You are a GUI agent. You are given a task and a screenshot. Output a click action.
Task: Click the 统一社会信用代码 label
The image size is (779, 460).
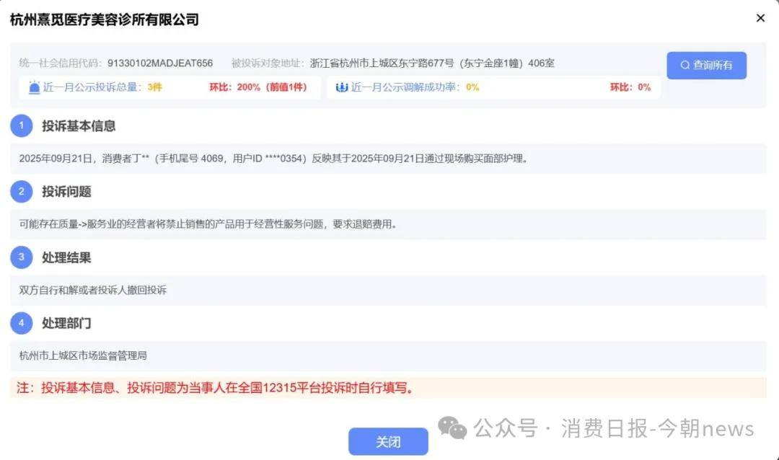click(60, 63)
